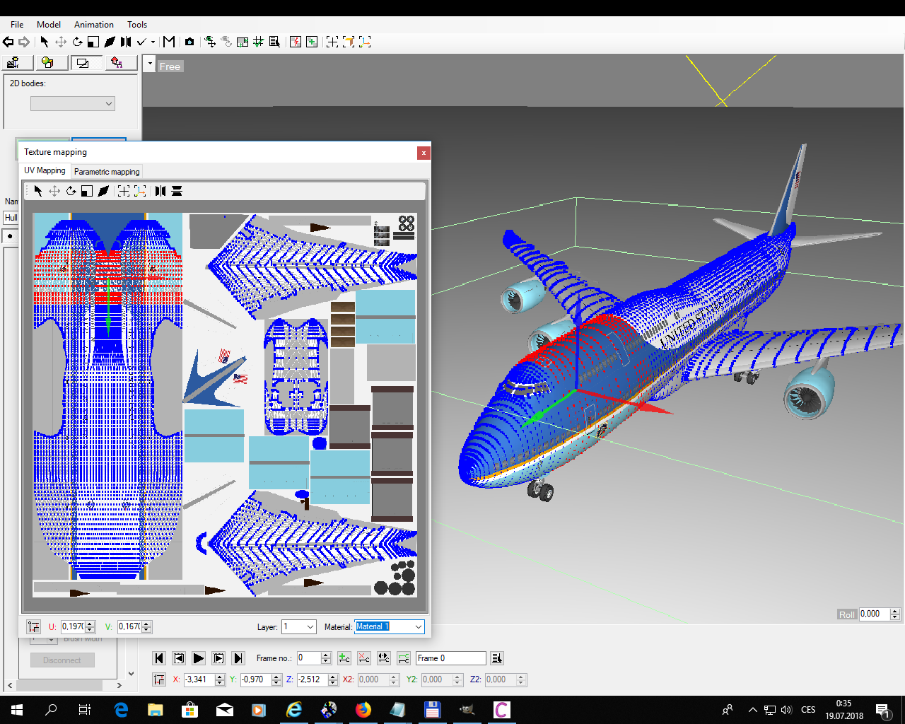Click the undo left arrow in main toolbar

point(8,42)
